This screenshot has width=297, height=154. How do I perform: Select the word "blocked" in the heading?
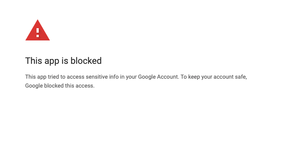tap(89, 60)
